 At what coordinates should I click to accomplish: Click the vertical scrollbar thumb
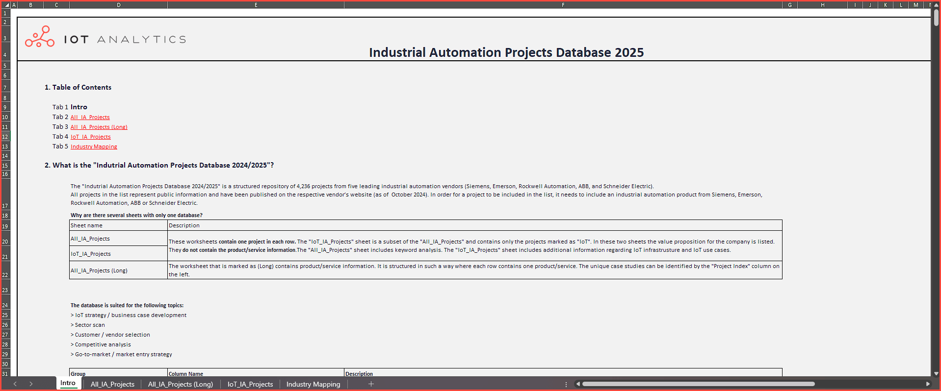[936, 18]
